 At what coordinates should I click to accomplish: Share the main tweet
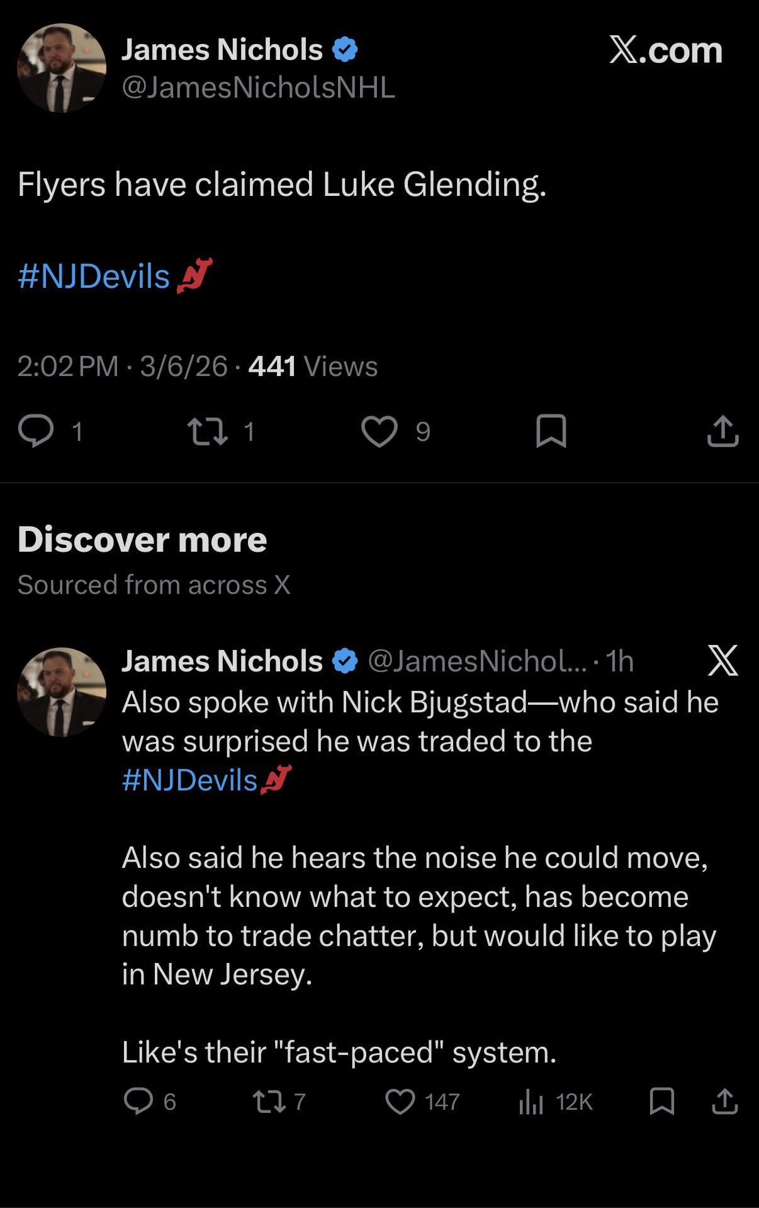pos(722,431)
